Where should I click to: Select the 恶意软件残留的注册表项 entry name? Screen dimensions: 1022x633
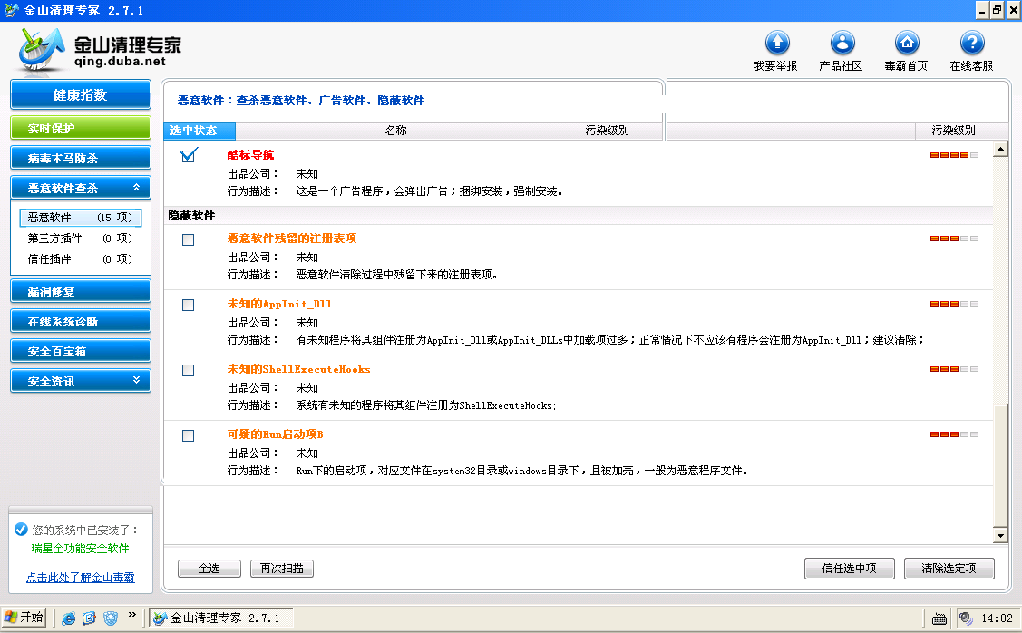291,239
